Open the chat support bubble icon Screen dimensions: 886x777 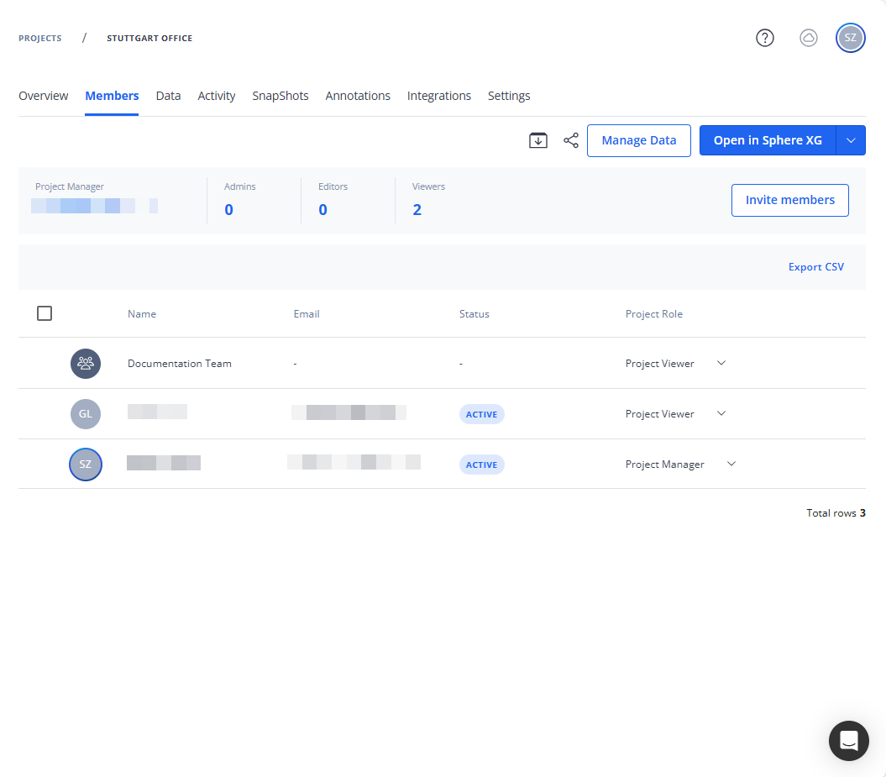tap(848, 740)
